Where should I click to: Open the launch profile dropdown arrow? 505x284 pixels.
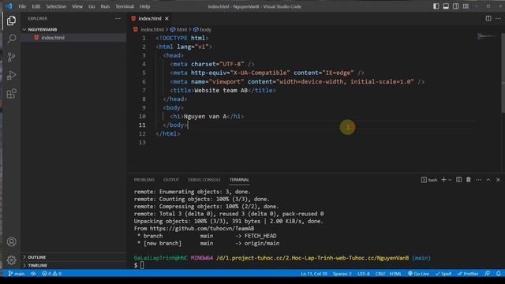coord(450,180)
